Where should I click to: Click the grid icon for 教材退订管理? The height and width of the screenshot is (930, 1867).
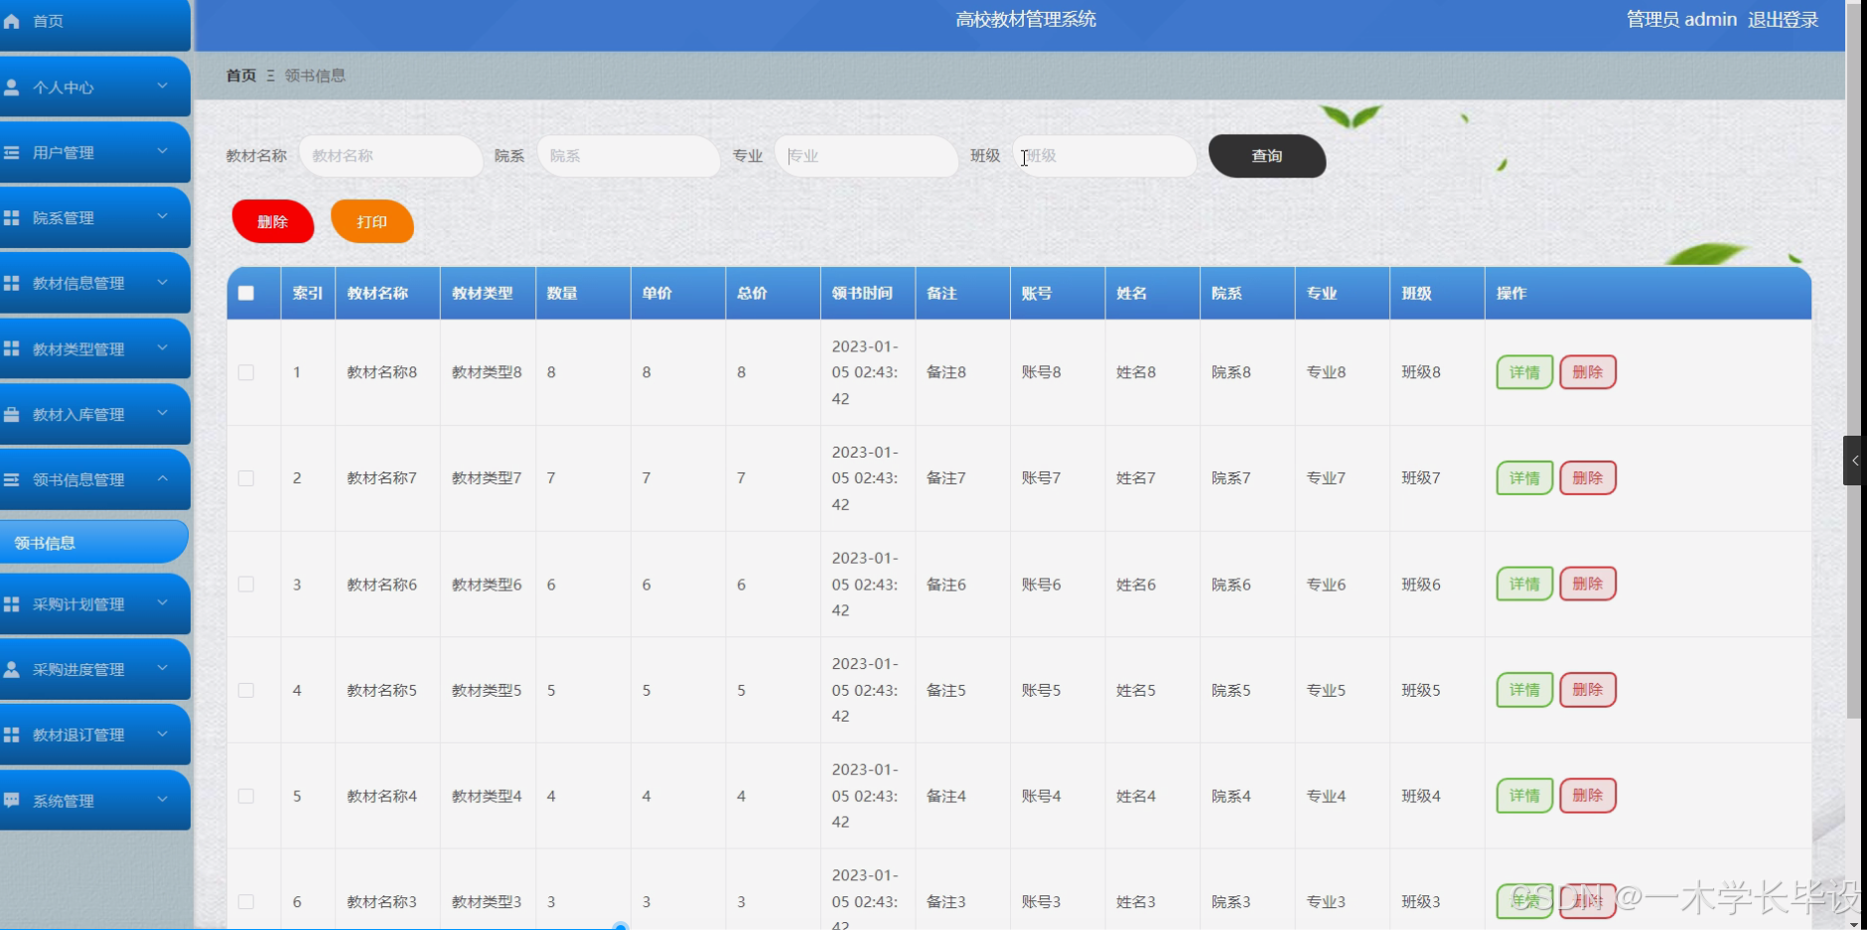(12, 734)
